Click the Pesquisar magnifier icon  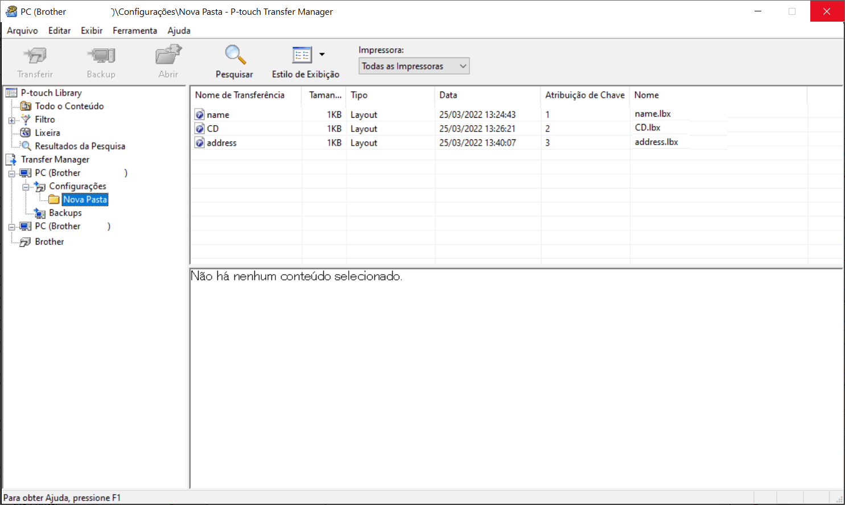(235, 55)
